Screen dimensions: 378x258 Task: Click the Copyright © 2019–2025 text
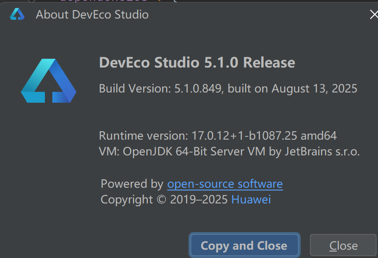pos(164,199)
